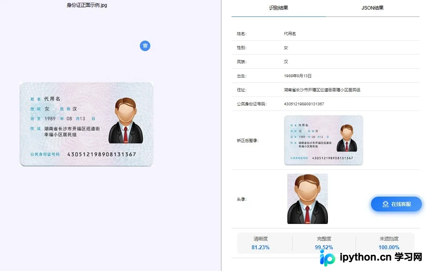Image resolution: width=426 pixels, height=271 pixels.
Task: Click the blue trash delete icon
Action: click(145, 46)
